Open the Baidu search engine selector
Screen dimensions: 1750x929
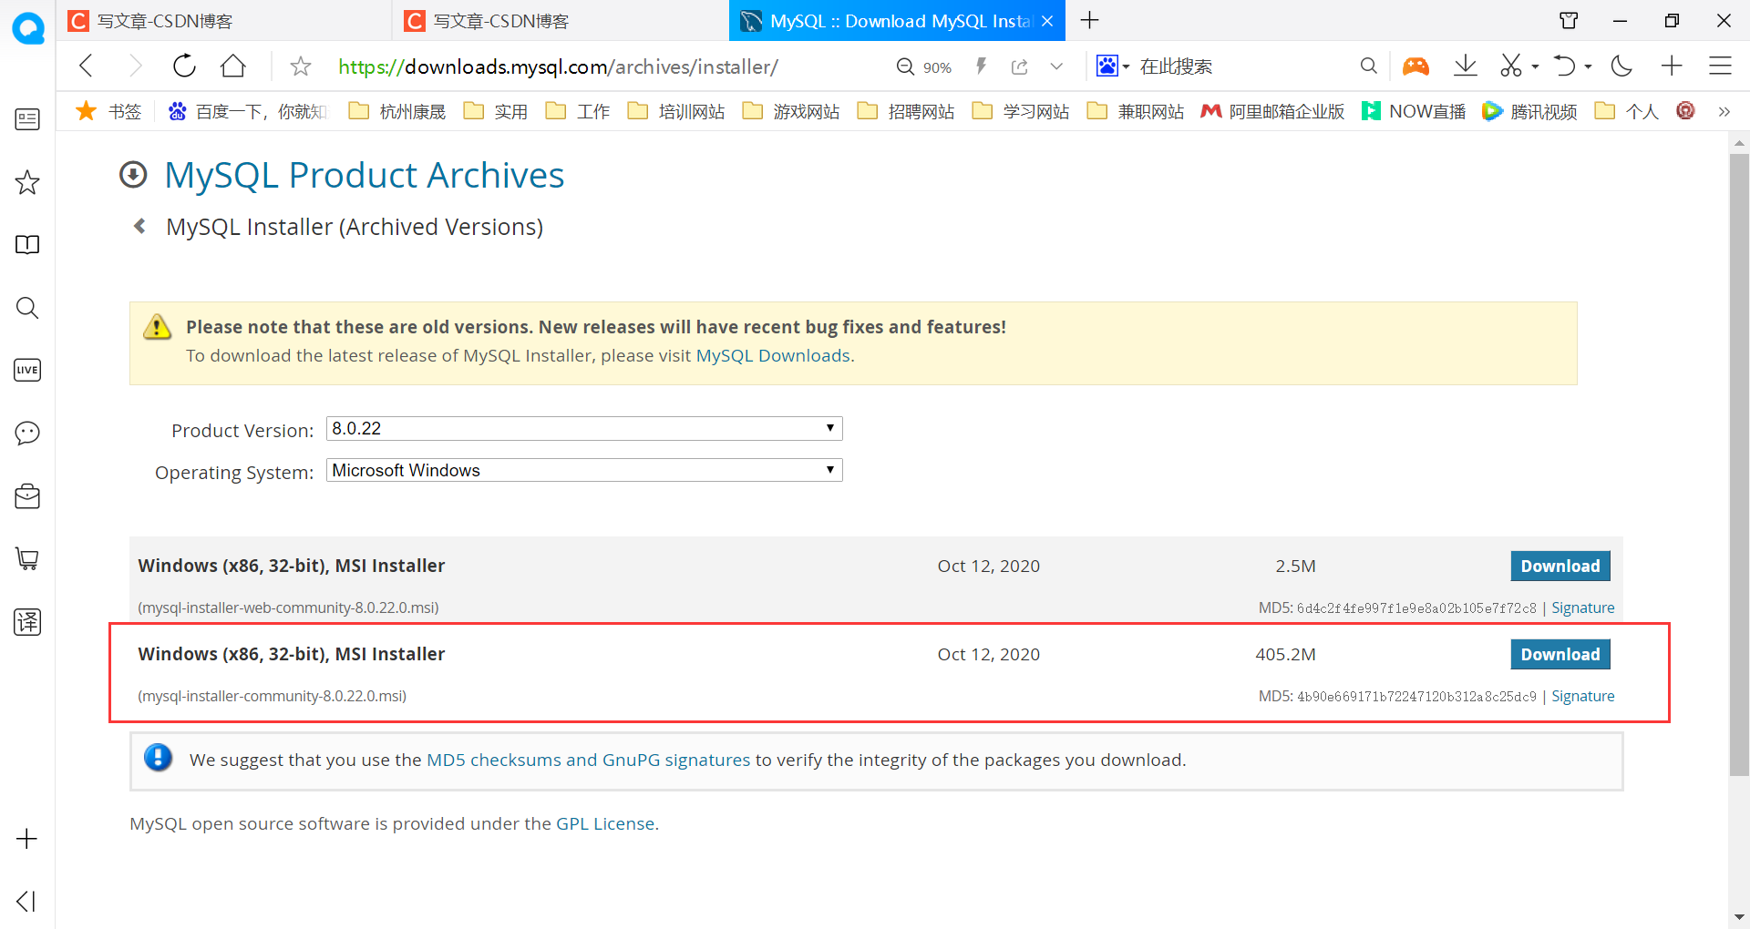point(1113,66)
